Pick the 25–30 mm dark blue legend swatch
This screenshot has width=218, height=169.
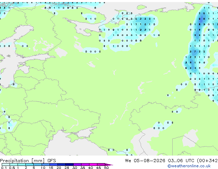(69, 165)
